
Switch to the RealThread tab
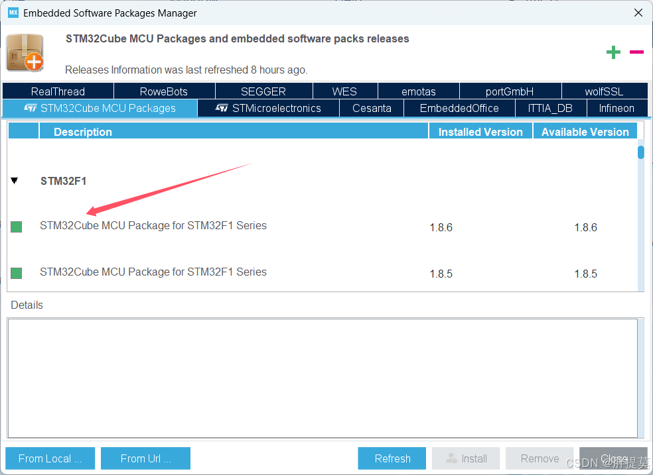point(58,91)
